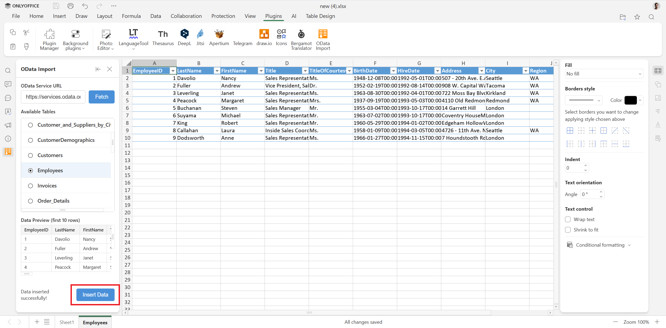Open the Fill dropdown showing No fill
The width and height of the screenshot is (666, 328).
coord(603,74)
